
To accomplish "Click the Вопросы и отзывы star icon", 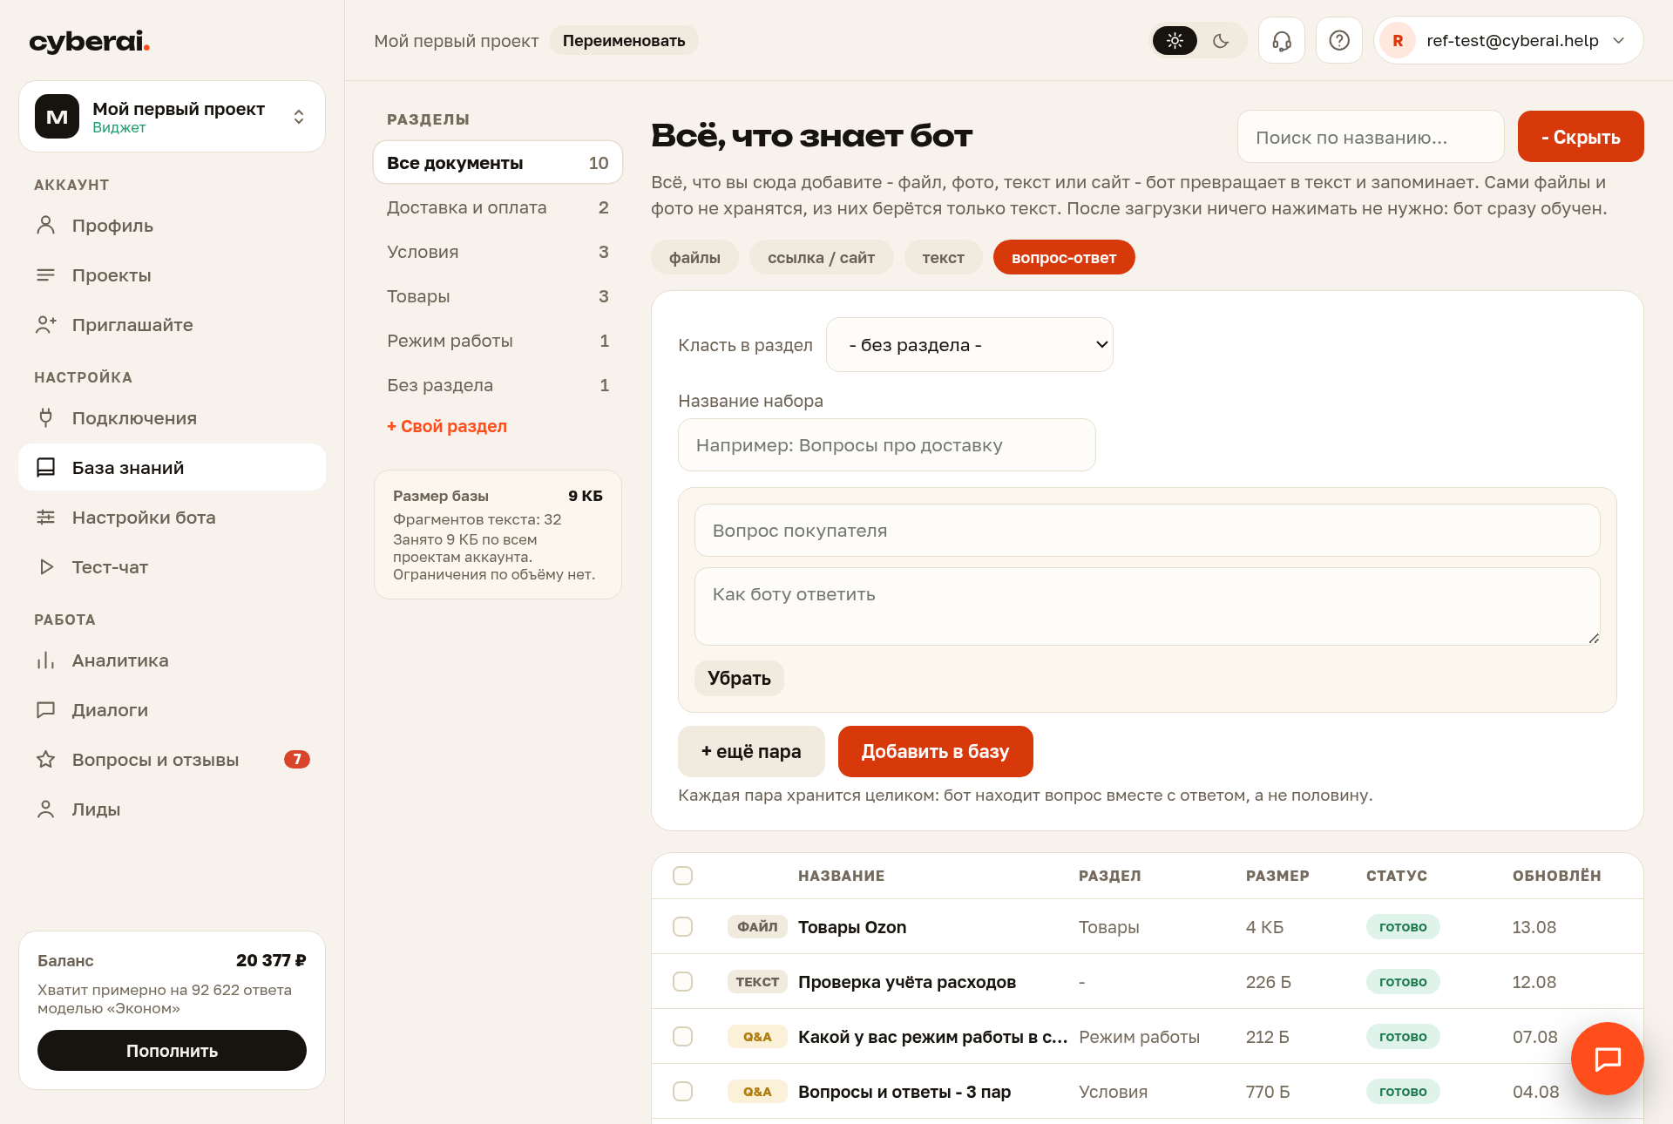I will [46, 760].
